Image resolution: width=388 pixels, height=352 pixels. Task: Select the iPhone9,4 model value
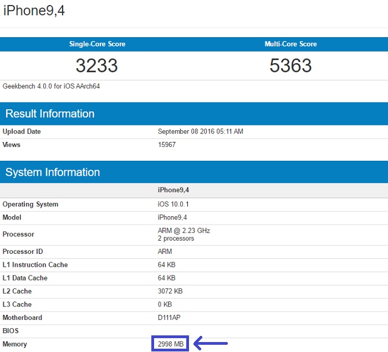click(x=172, y=217)
